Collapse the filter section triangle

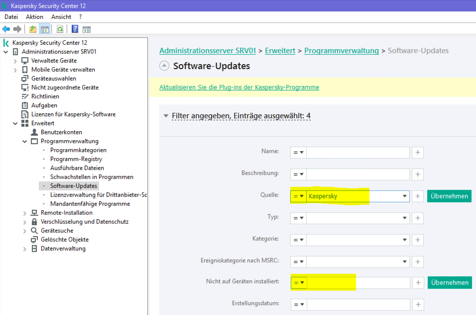pos(166,116)
